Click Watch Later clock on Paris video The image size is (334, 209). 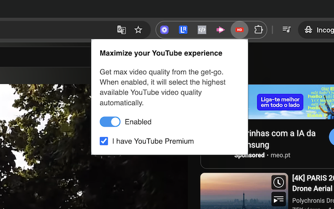[x=278, y=182]
